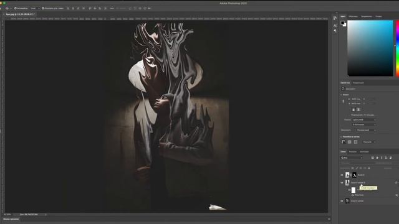
Task: Open layer filter kind dropdown
Action: [x=352, y=157]
